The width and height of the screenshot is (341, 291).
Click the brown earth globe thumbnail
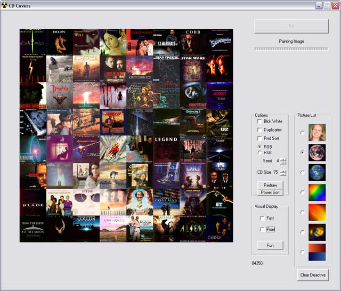317,152
